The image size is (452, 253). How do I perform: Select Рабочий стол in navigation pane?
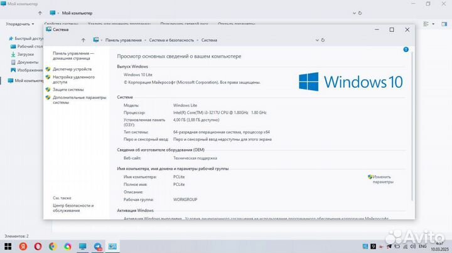[27, 46]
